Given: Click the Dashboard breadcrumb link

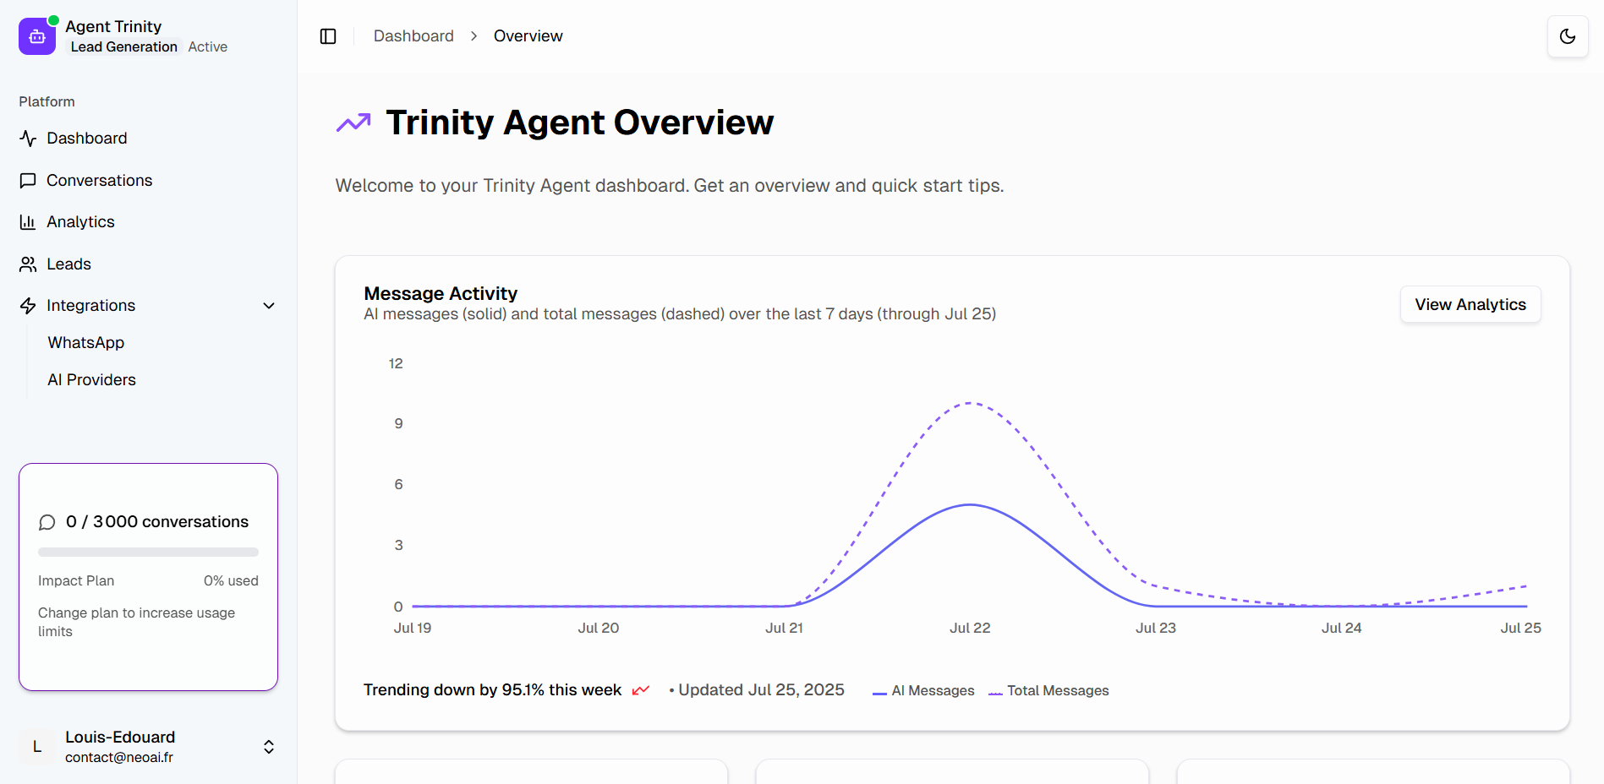Looking at the screenshot, I should [413, 36].
